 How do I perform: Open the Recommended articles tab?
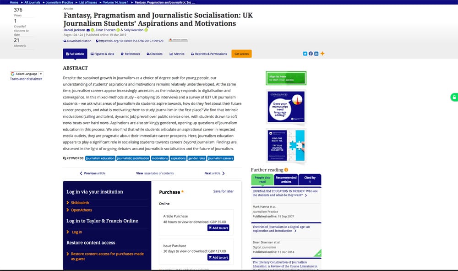(286, 179)
